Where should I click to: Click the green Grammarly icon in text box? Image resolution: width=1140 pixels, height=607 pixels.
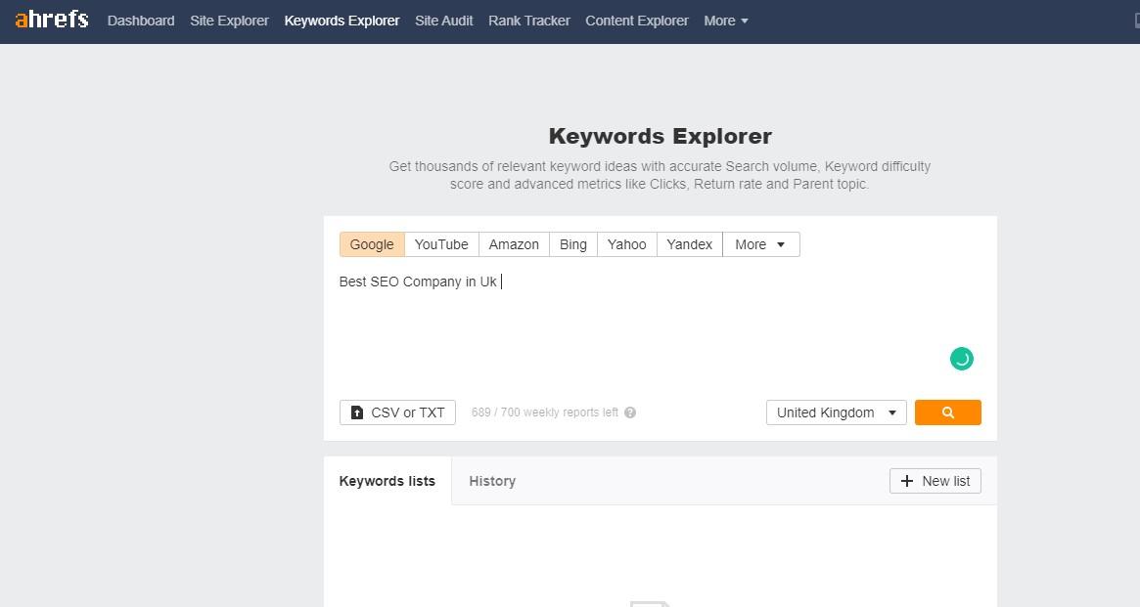click(x=961, y=359)
